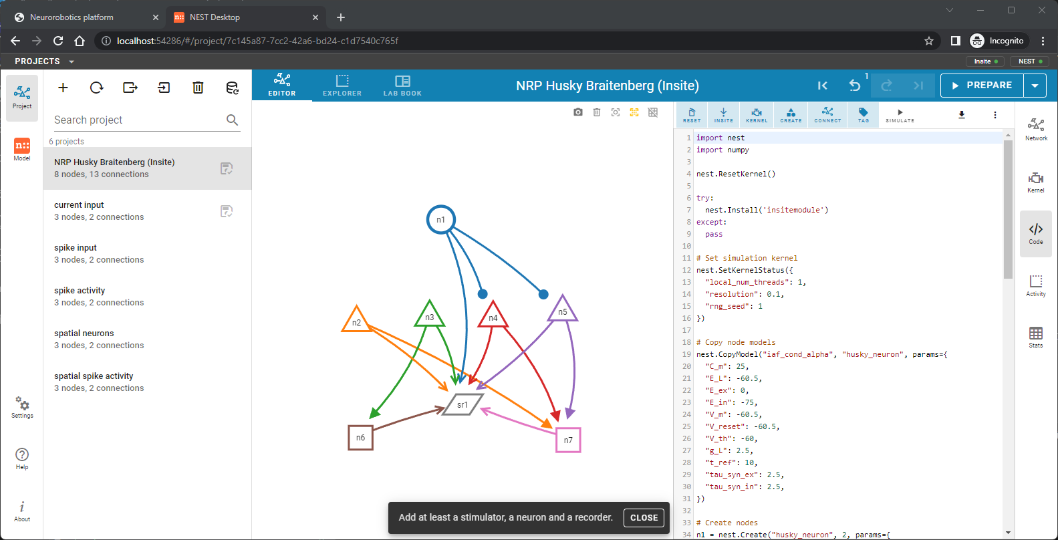The height and width of the screenshot is (540, 1058).
Task: Download the generated code file
Action: tap(962, 115)
